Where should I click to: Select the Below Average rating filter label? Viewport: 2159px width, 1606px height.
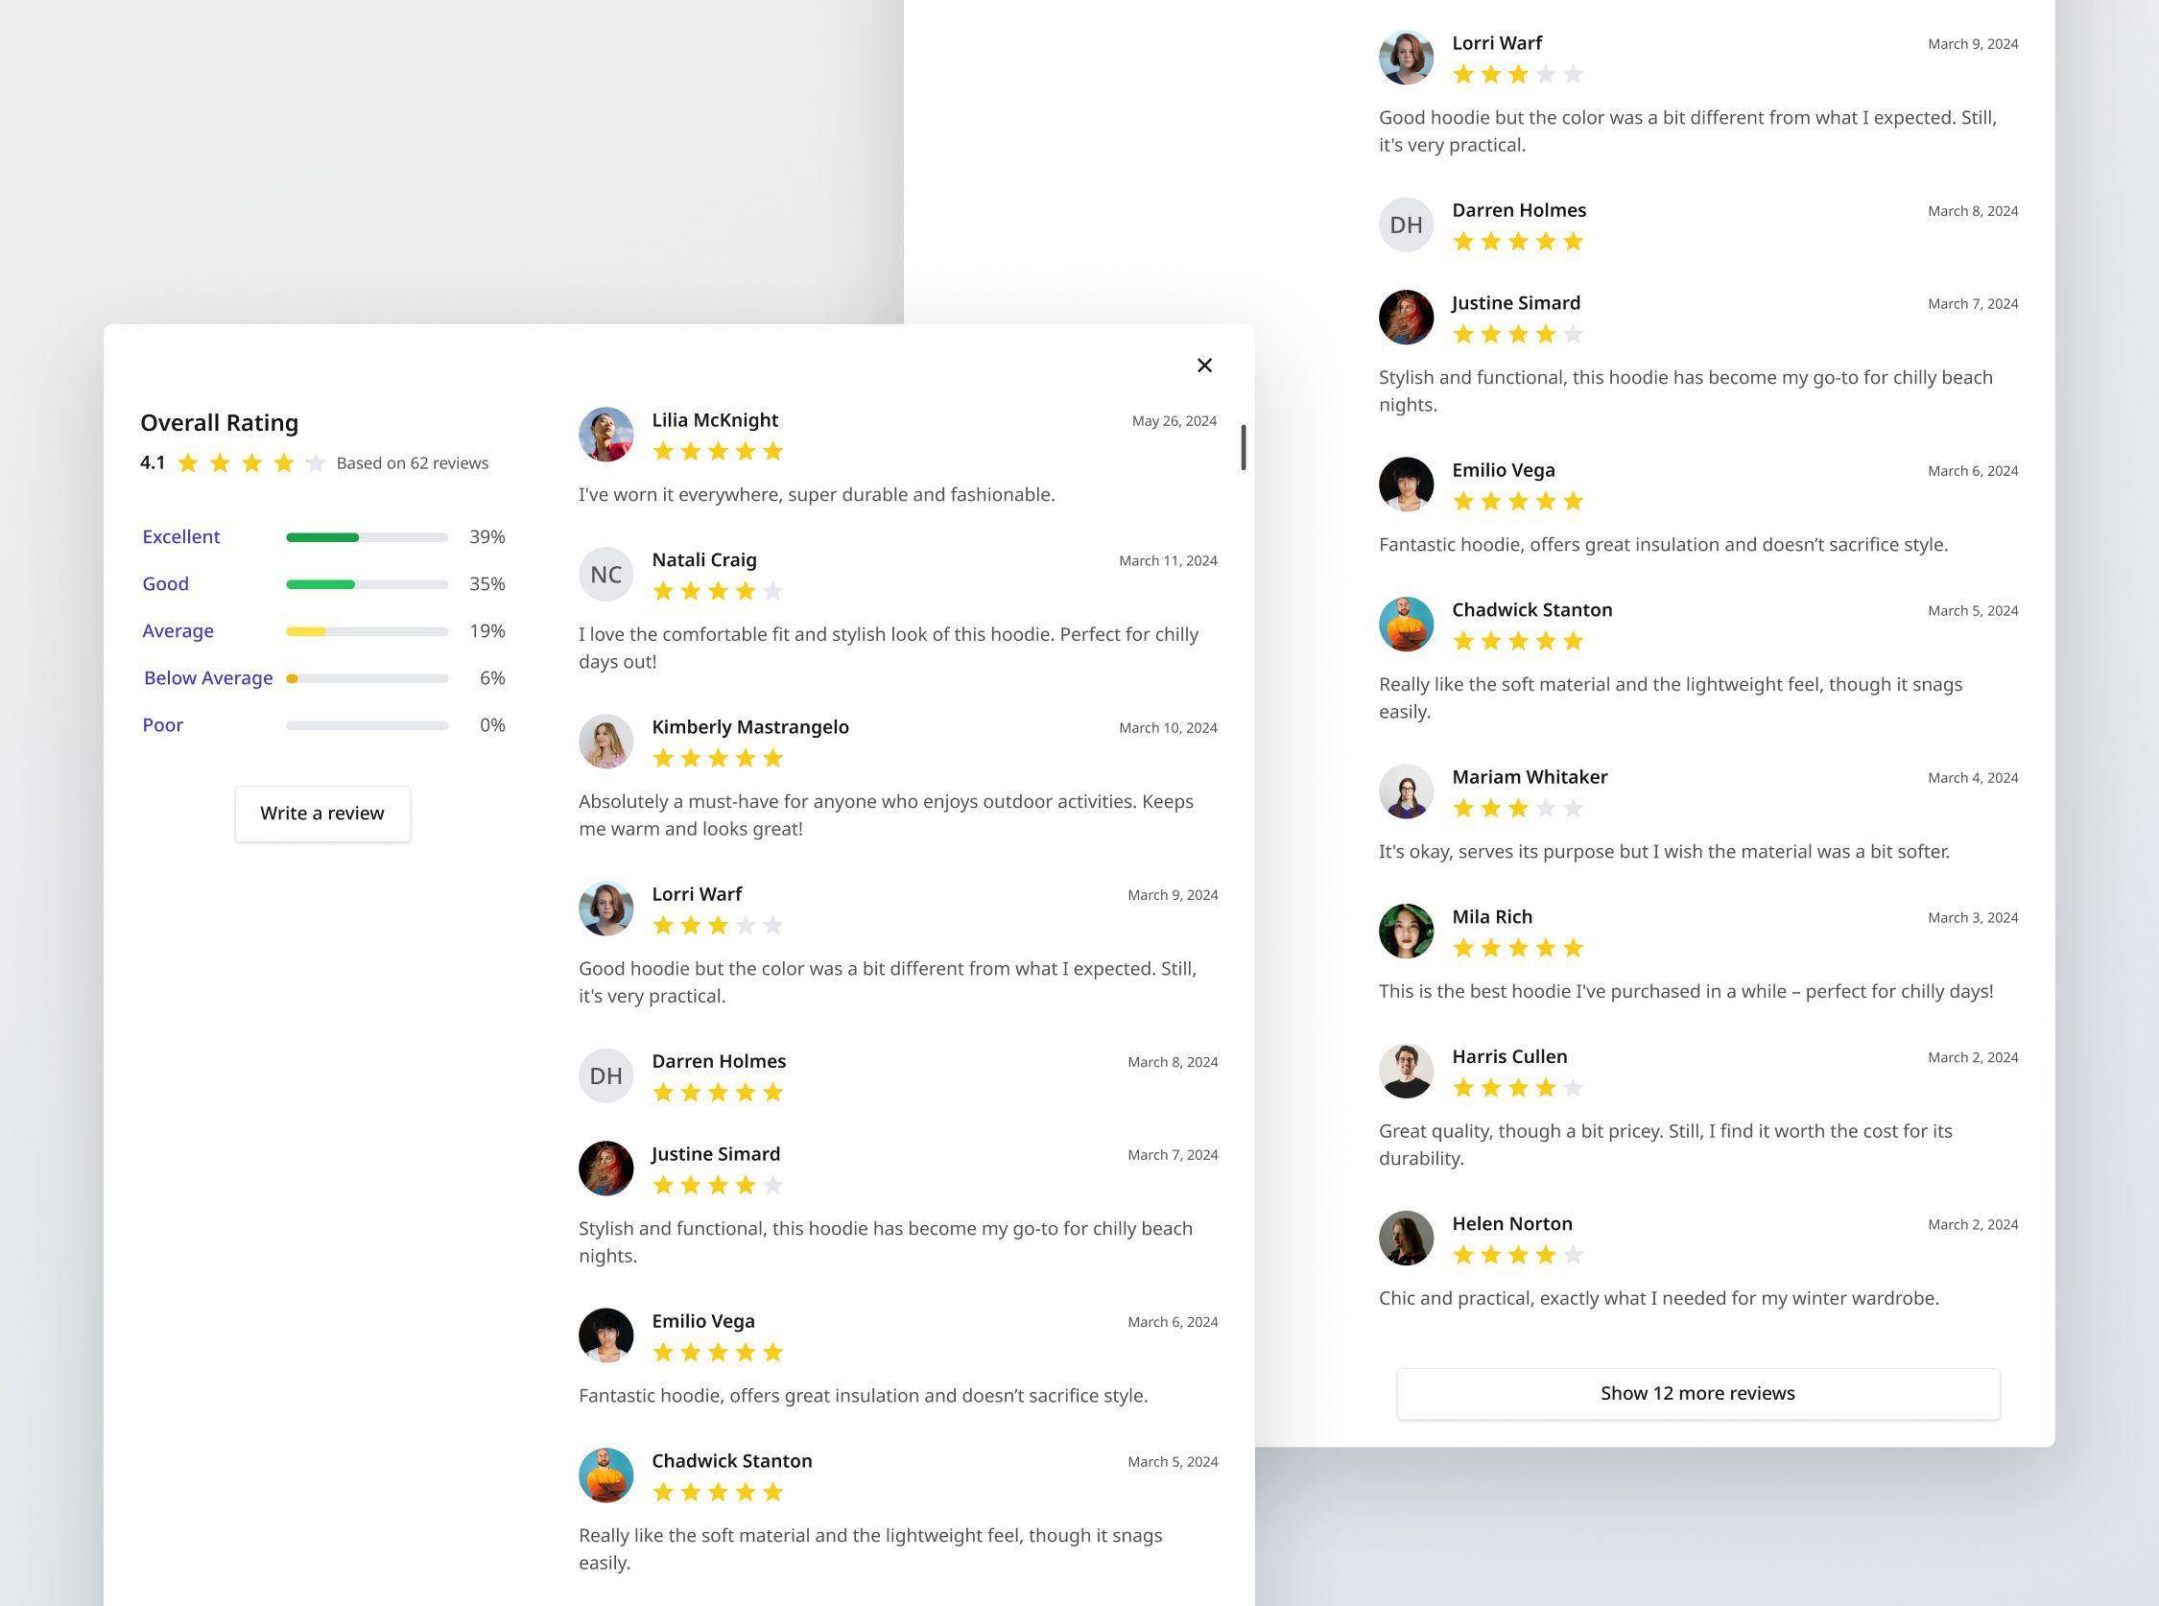[205, 676]
